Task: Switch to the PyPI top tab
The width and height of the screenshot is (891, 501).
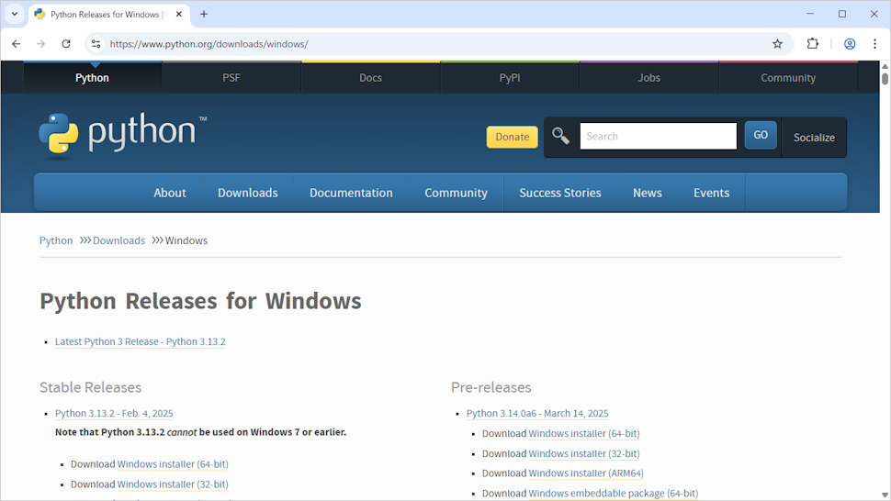Action: (x=510, y=78)
